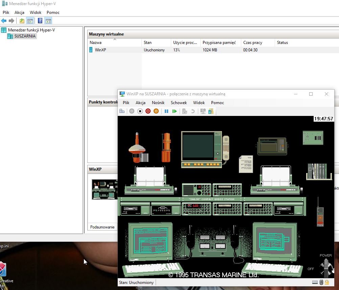This screenshot has height=290, width=339.
Task: Reset the VM with the green icon
Action: click(x=175, y=111)
